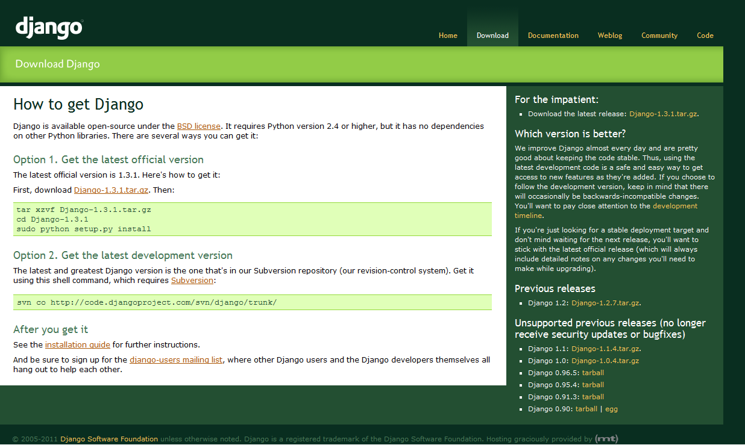Download Django-1.3.1.tar.gz from Option 1 paragraph
The width and height of the screenshot is (745, 445).
pos(111,190)
